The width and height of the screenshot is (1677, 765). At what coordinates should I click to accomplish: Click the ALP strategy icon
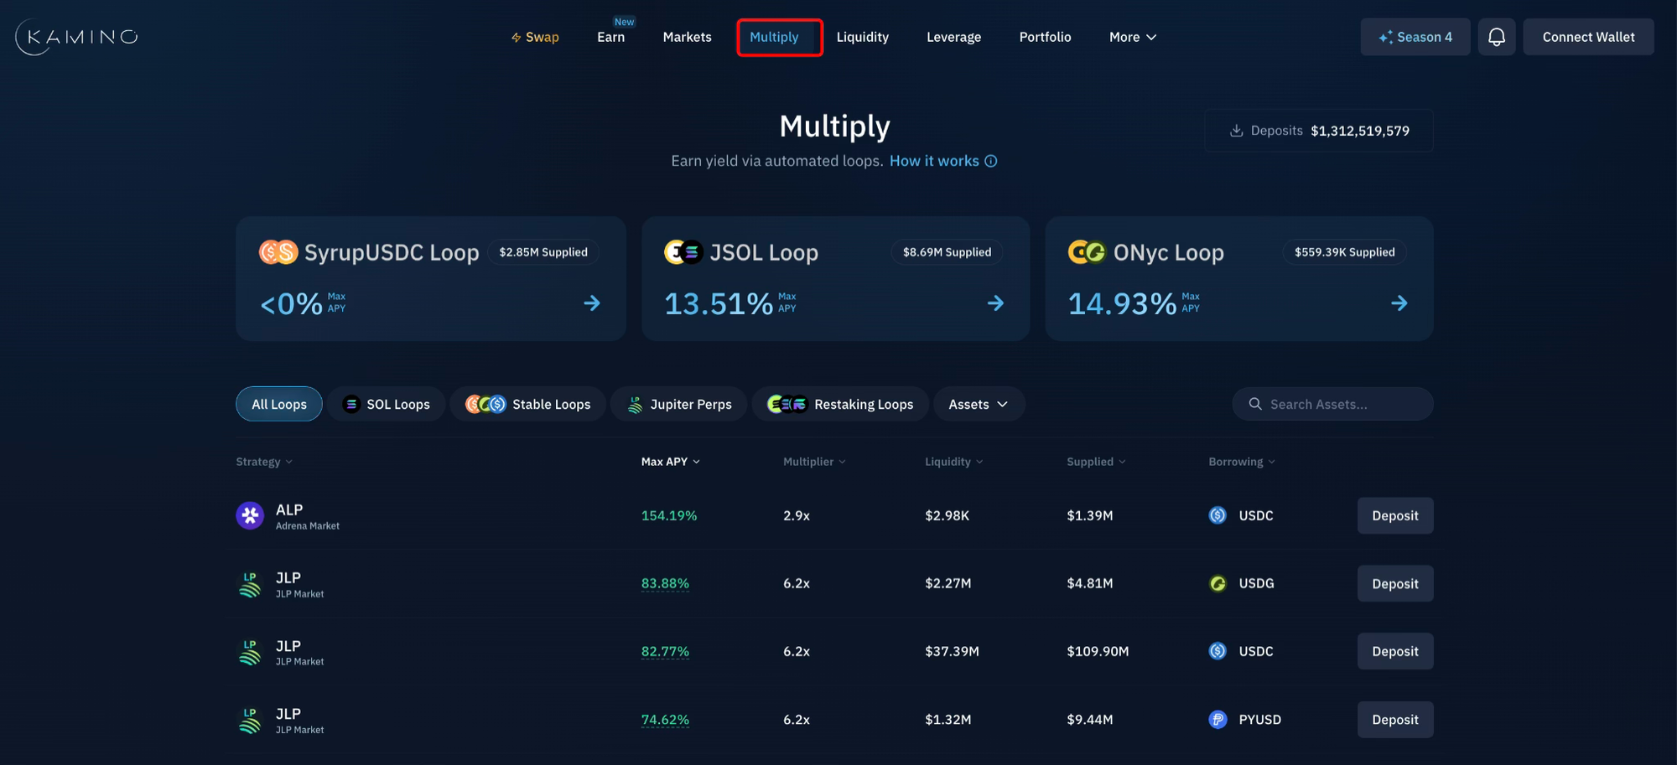(250, 515)
